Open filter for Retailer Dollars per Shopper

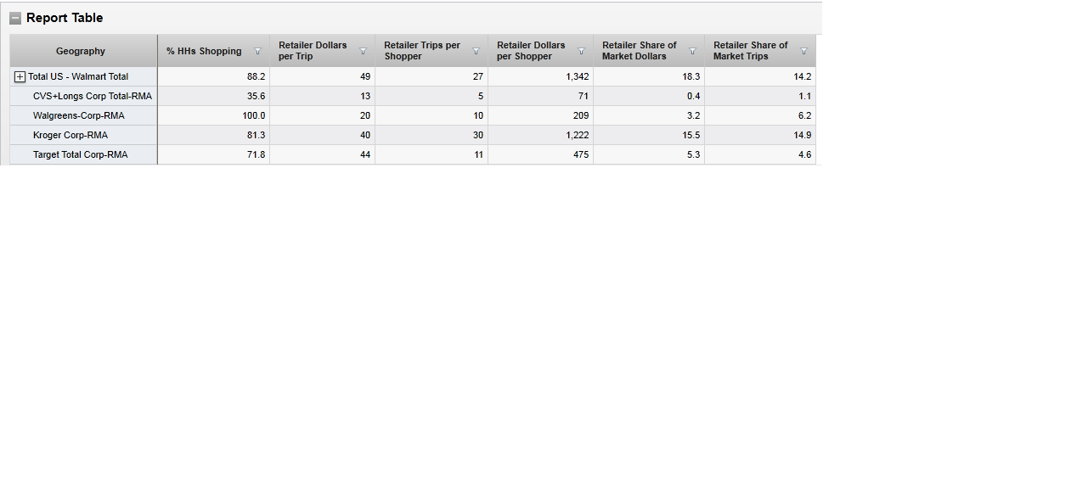(581, 52)
